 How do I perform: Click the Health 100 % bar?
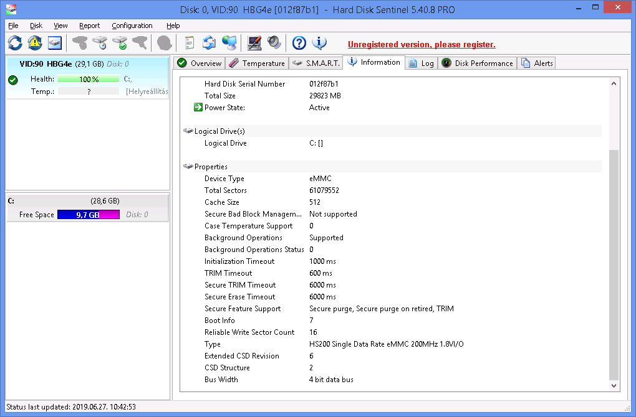click(89, 79)
